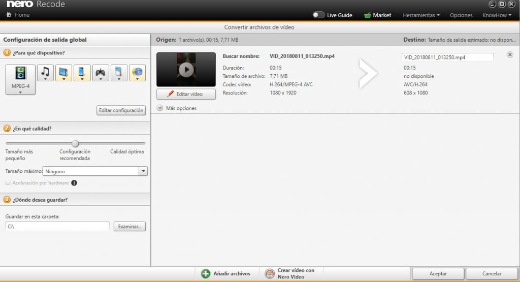Click Editar configuración button
Screen dimensions: 520x282
[x=121, y=110]
